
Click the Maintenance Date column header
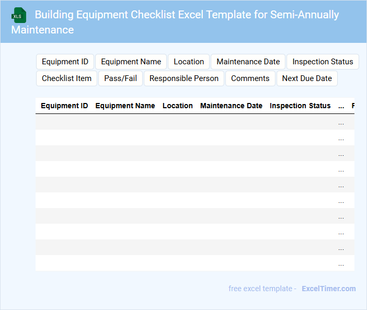[x=231, y=106]
